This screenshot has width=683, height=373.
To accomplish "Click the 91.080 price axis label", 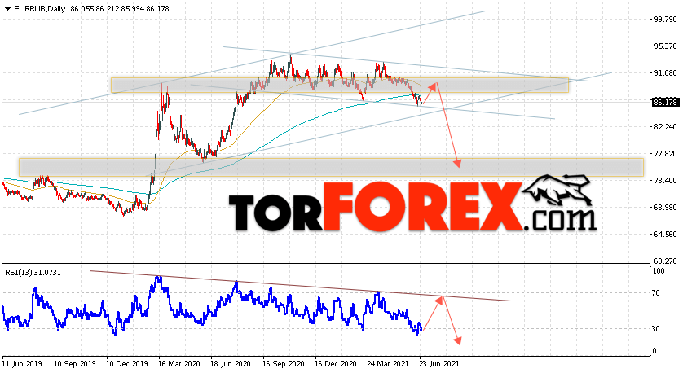I will pos(666,73).
